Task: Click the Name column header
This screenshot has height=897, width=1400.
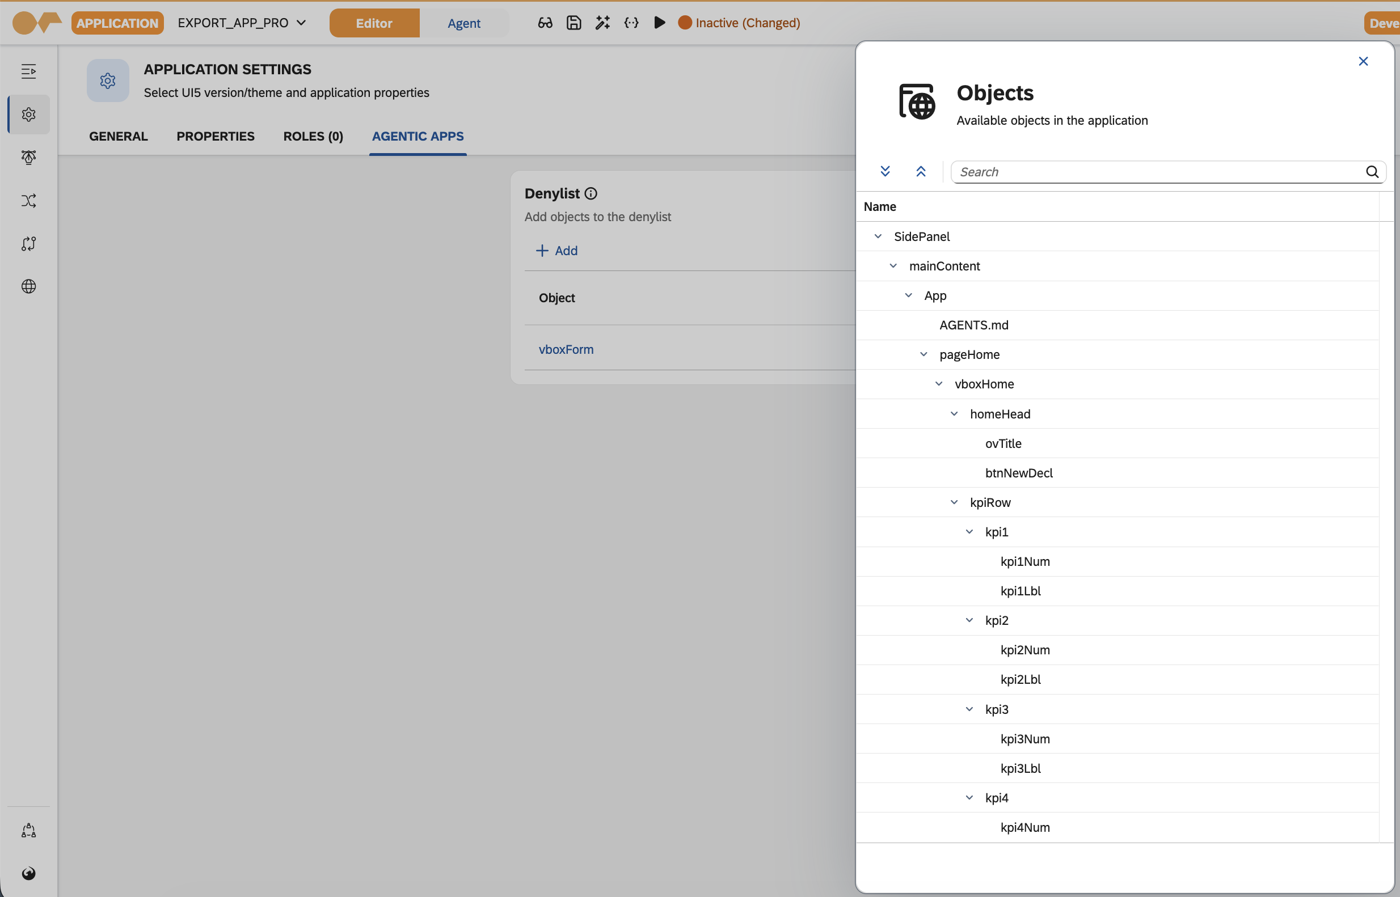Action: pyautogui.click(x=880, y=206)
